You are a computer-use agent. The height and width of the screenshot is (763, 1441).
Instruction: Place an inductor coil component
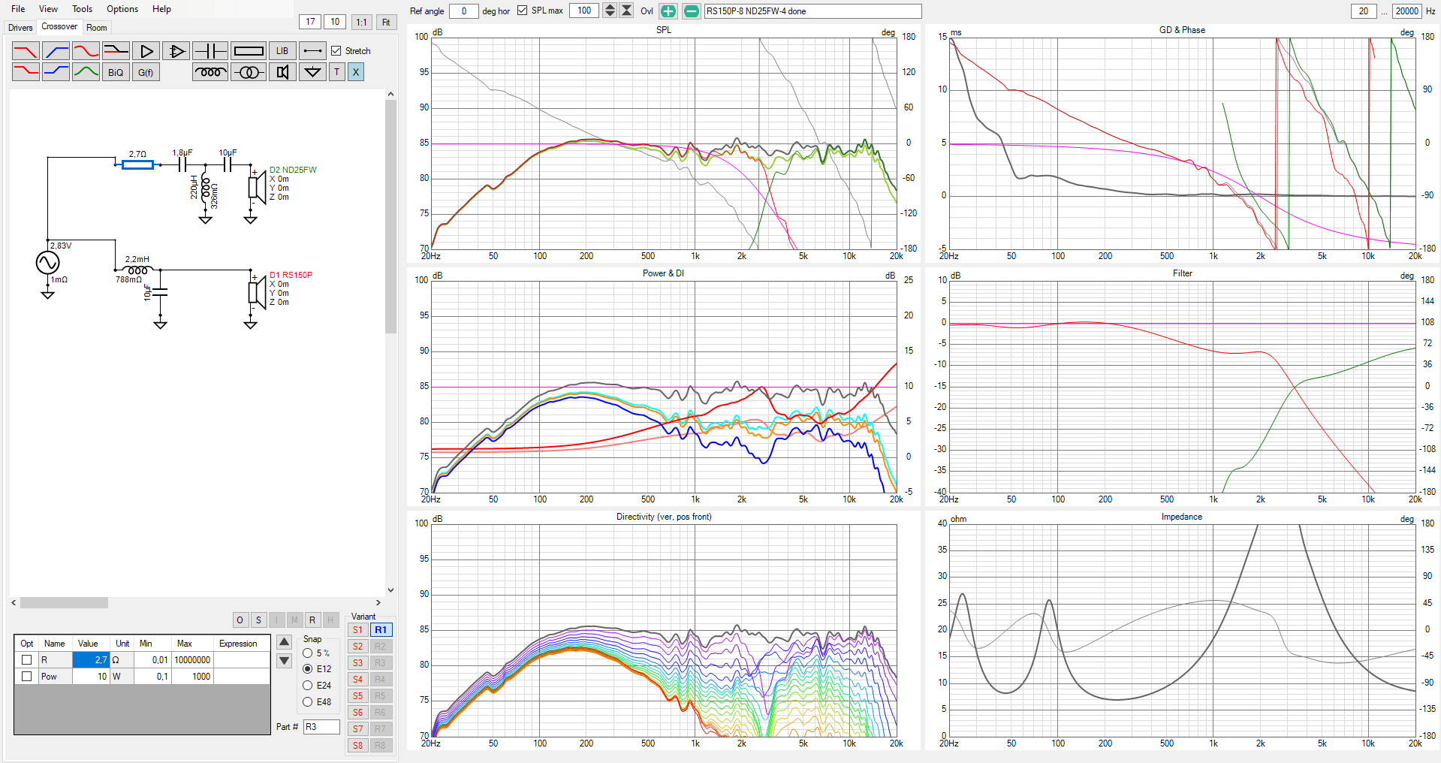[x=210, y=72]
